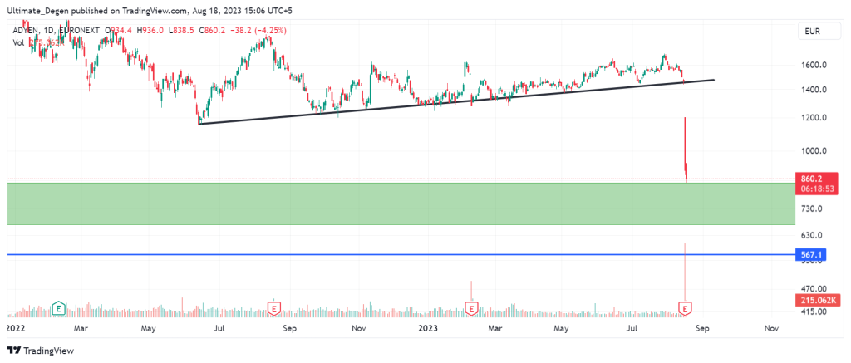Click the 2022 time axis label

pos(16,328)
